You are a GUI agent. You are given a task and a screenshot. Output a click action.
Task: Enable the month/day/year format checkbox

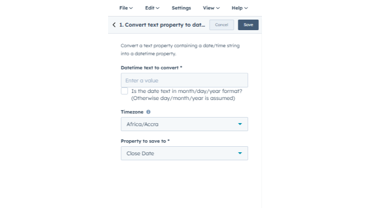pos(124,91)
